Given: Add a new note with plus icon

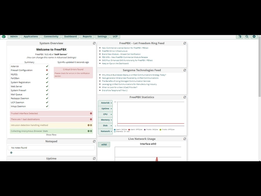Looking at the screenshot, I should (11, 153).
